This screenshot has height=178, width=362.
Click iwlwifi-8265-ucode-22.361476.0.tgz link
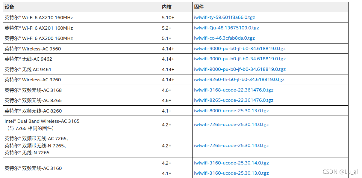point(234,100)
